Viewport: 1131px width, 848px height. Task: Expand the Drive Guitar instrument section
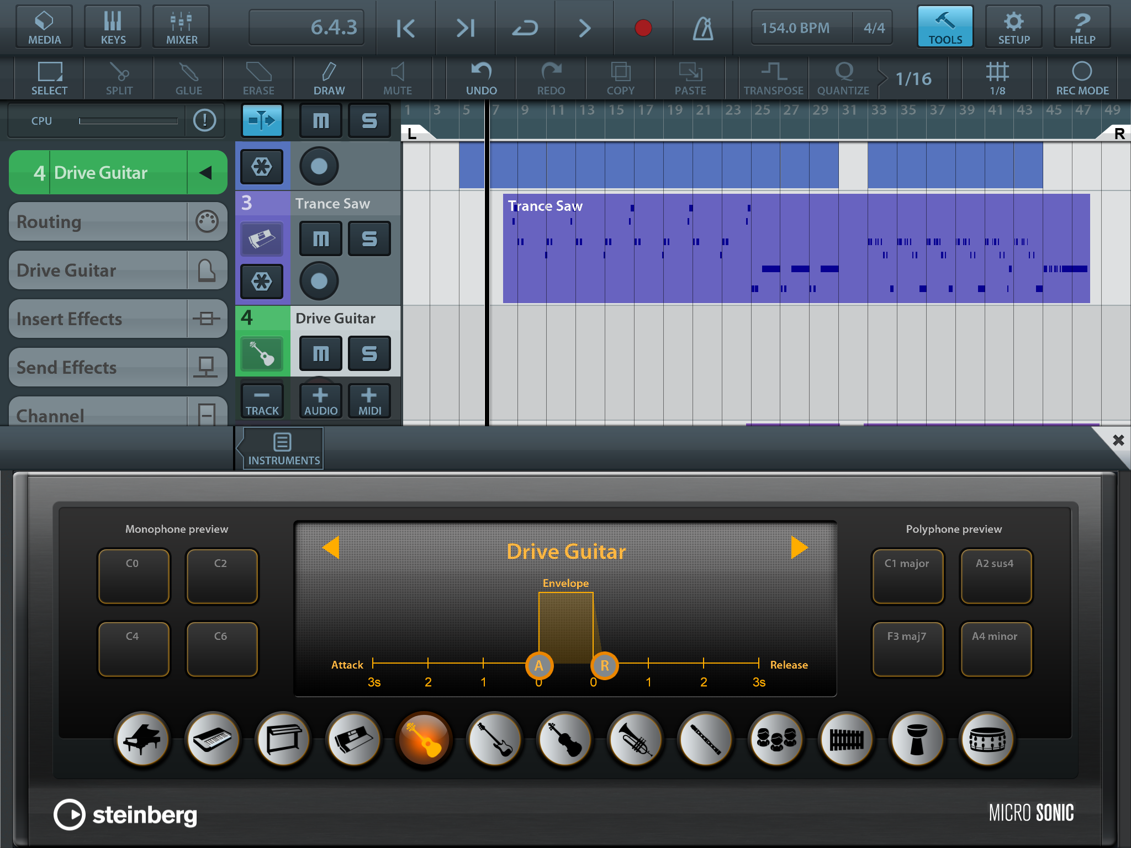pos(118,270)
